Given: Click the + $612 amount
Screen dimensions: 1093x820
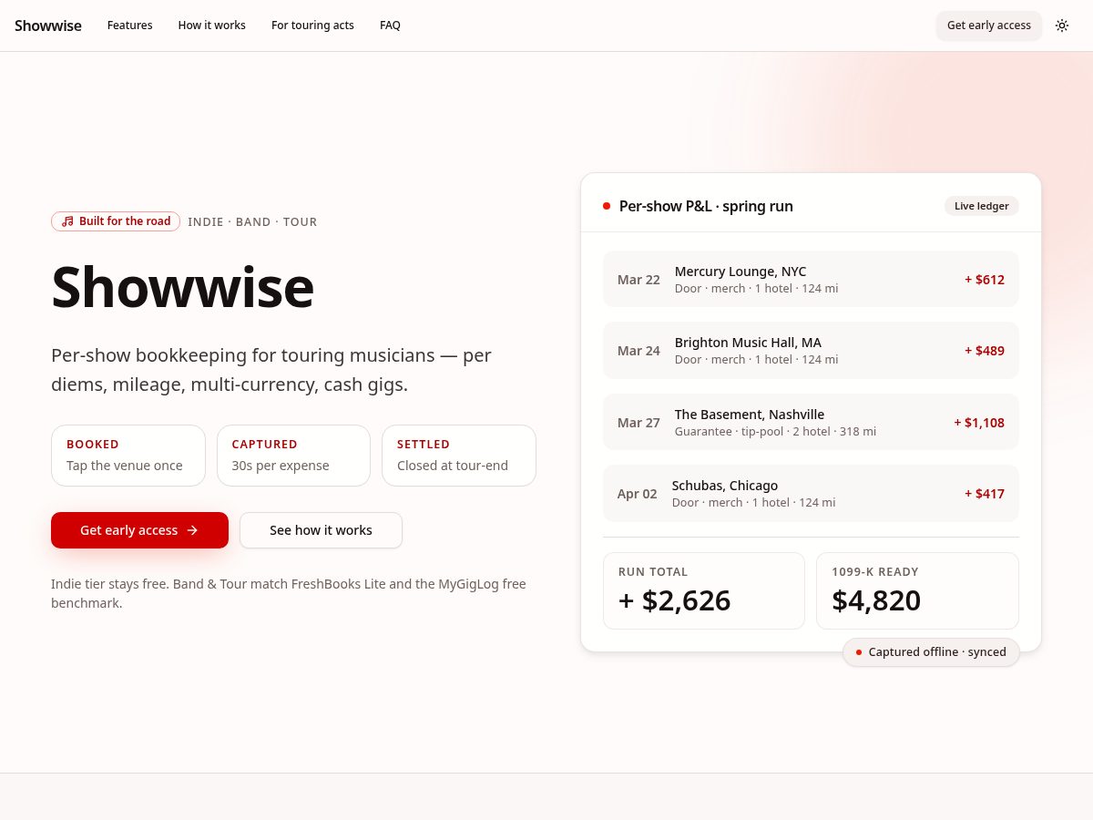Looking at the screenshot, I should pos(985,280).
